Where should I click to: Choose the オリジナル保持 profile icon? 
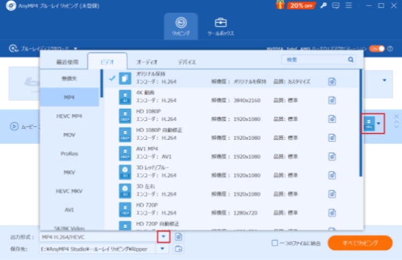coord(125,78)
